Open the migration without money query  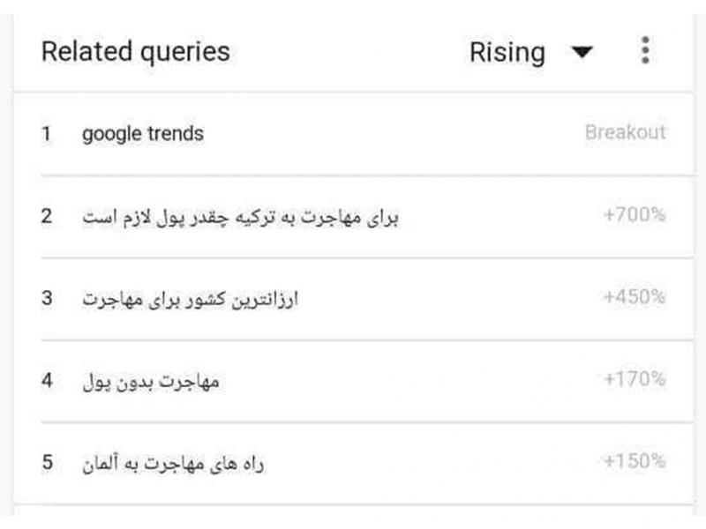[x=150, y=381]
